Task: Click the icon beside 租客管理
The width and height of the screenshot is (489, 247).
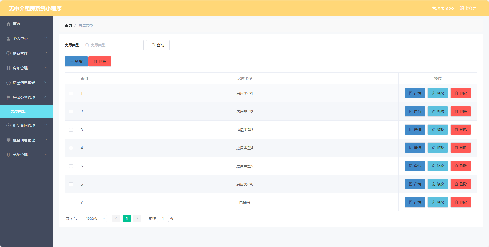Action: click(8, 53)
